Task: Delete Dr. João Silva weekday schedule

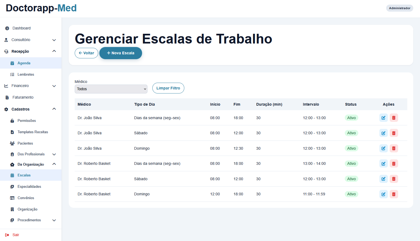Action: 394,118
